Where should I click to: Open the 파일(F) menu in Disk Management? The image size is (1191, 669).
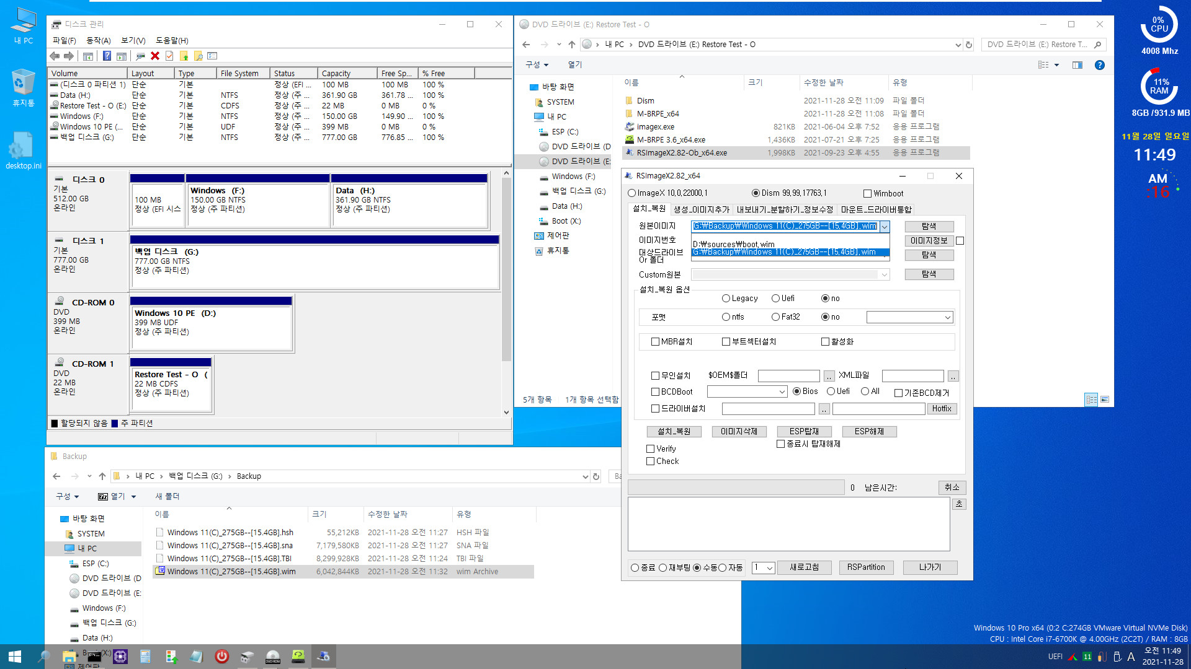(x=65, y=41)
